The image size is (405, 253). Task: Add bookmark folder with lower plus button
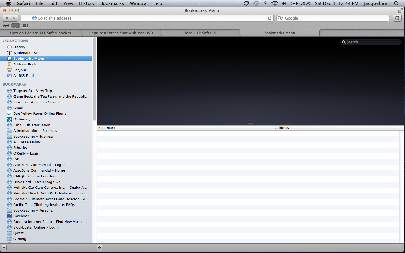click(99, 248)
